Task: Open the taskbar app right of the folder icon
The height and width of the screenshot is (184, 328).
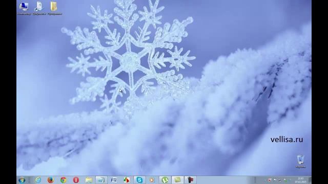Action: [x=101, y=180]
